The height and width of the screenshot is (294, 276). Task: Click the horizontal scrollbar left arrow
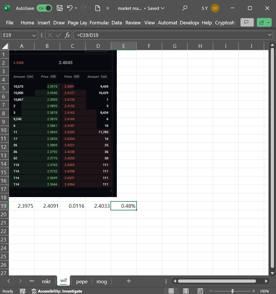coord(175,281)
